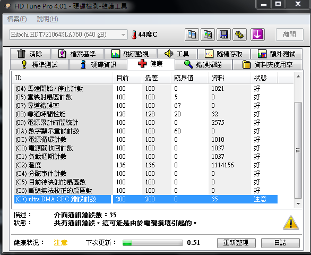
Task: Select the (07) 尋道錯誤率 row
Action: [146, 106]
